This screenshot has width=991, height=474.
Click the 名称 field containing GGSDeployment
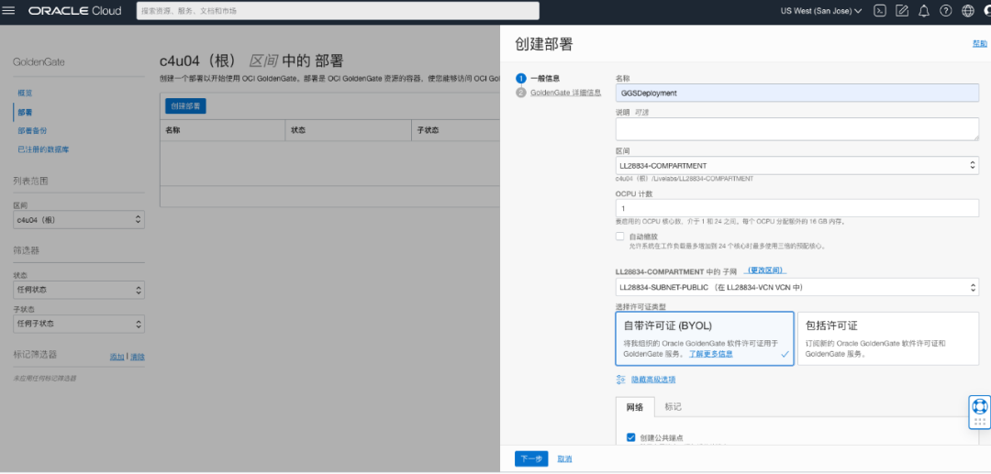[797, 93]
